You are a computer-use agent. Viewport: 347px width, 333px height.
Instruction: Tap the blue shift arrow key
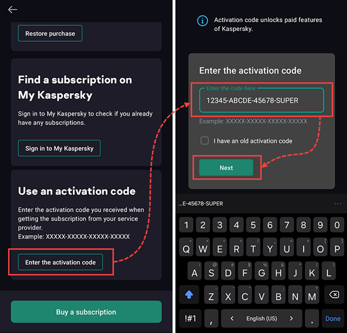[189, 295]
